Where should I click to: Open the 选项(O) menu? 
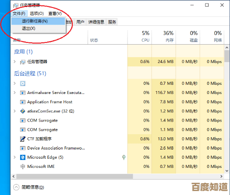point(37,14)
